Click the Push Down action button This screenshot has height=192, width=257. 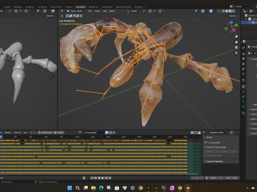coord(46,133)
